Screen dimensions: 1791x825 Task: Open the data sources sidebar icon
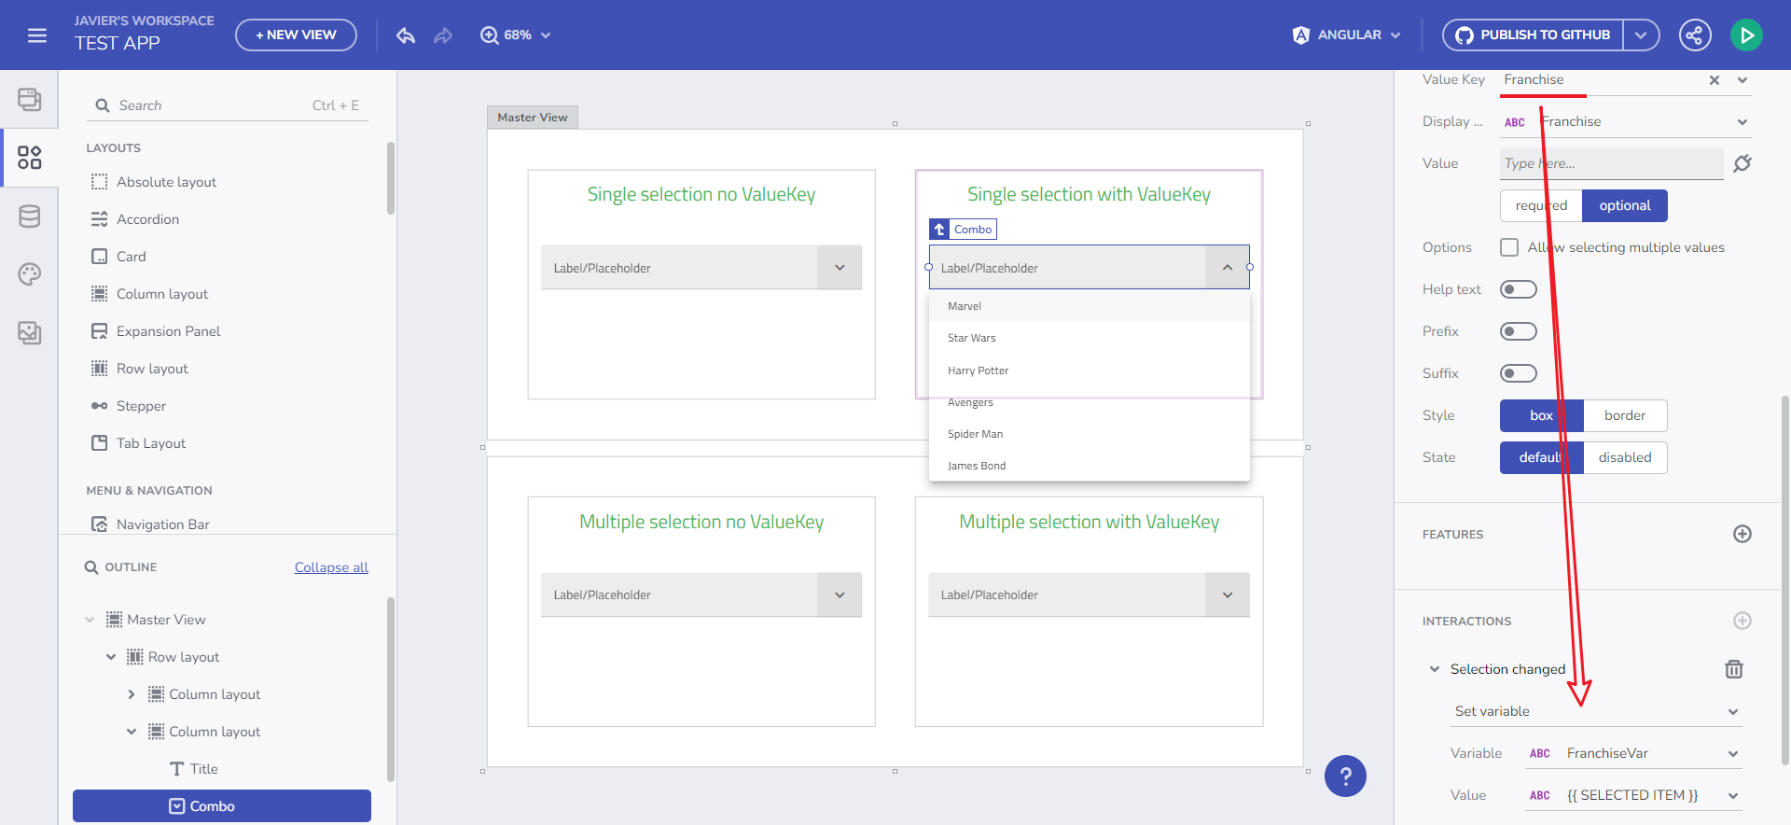[x=29, y=217]
